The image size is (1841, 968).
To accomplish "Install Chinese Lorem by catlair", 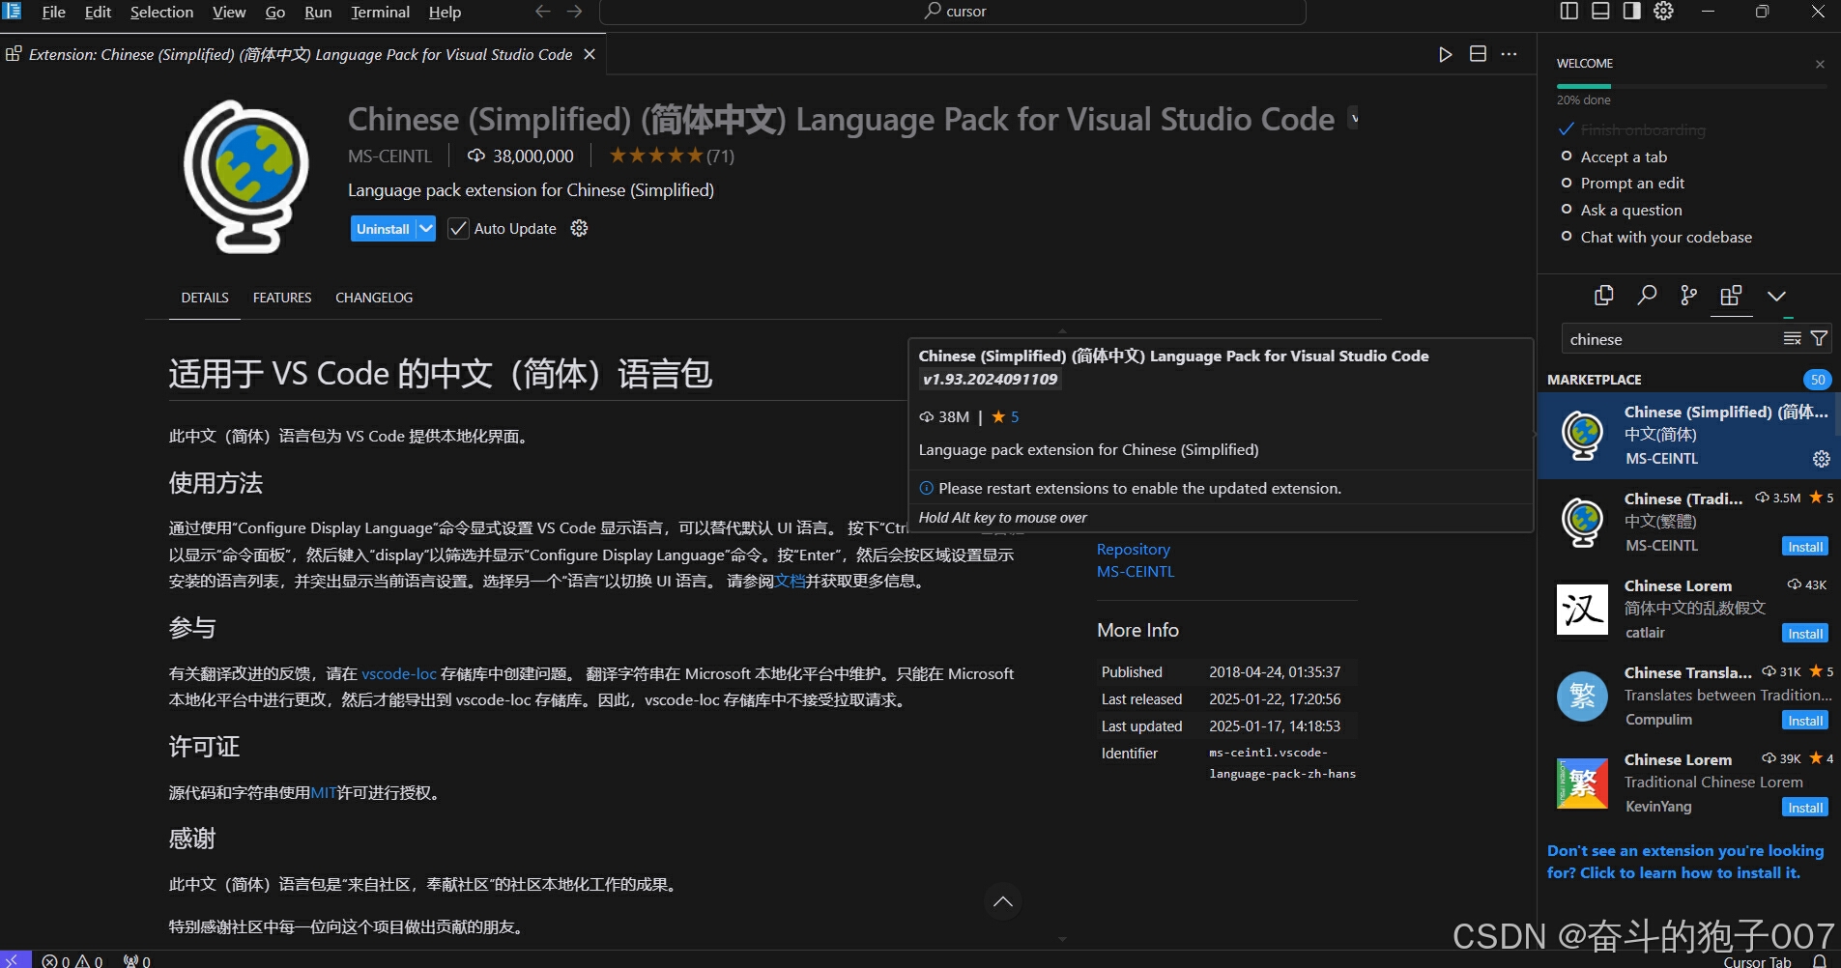I will 1804,634.
